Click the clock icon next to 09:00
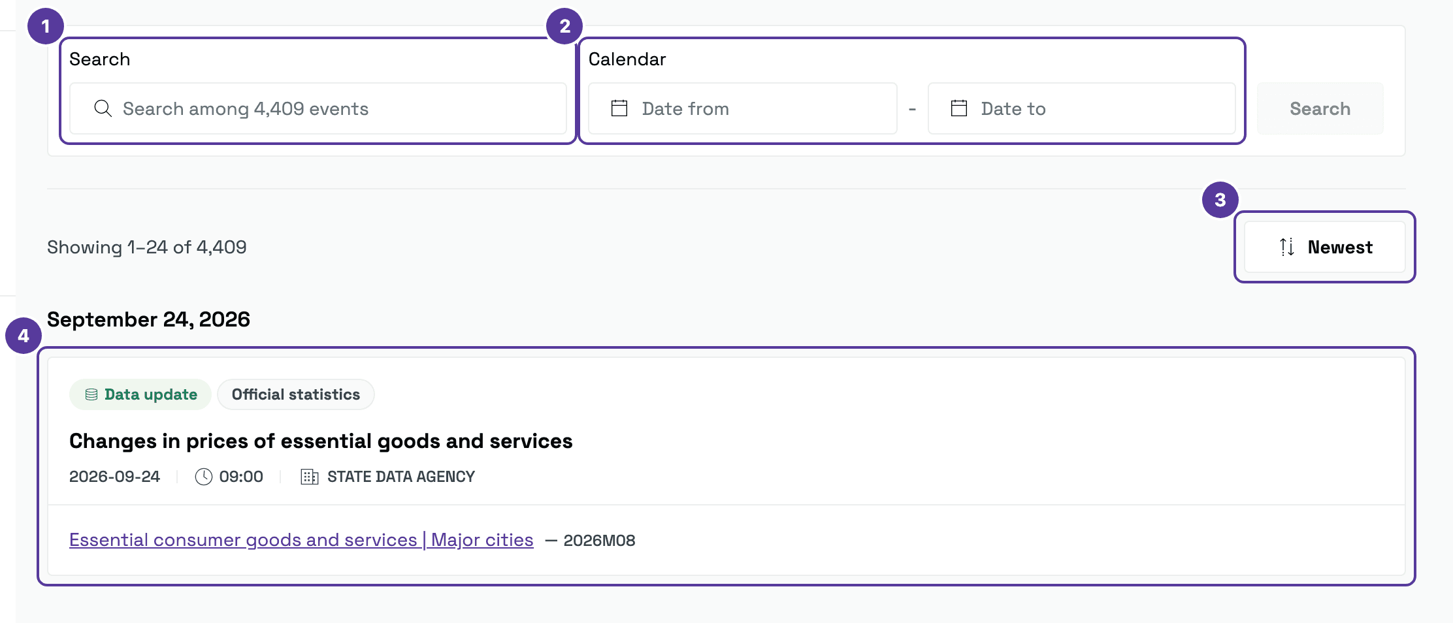The image size is (1453, 623). (x=204, y=477)
